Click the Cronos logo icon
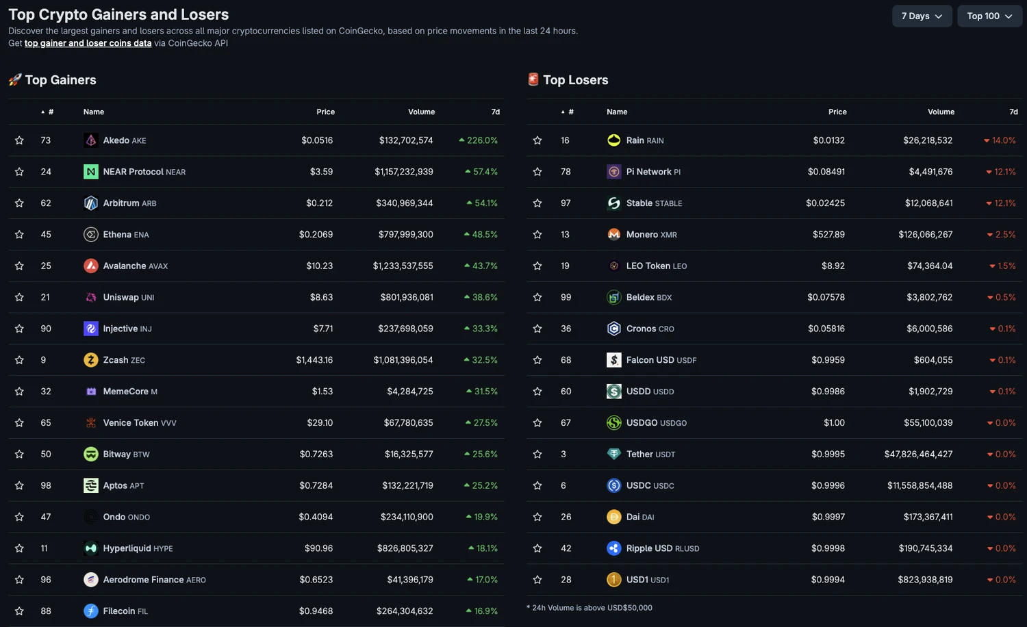Image resolution: width=1027 pixels, height=627 pixels. point(614,329)
